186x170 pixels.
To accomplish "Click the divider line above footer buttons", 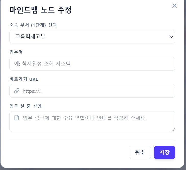I will pos(92,140).
